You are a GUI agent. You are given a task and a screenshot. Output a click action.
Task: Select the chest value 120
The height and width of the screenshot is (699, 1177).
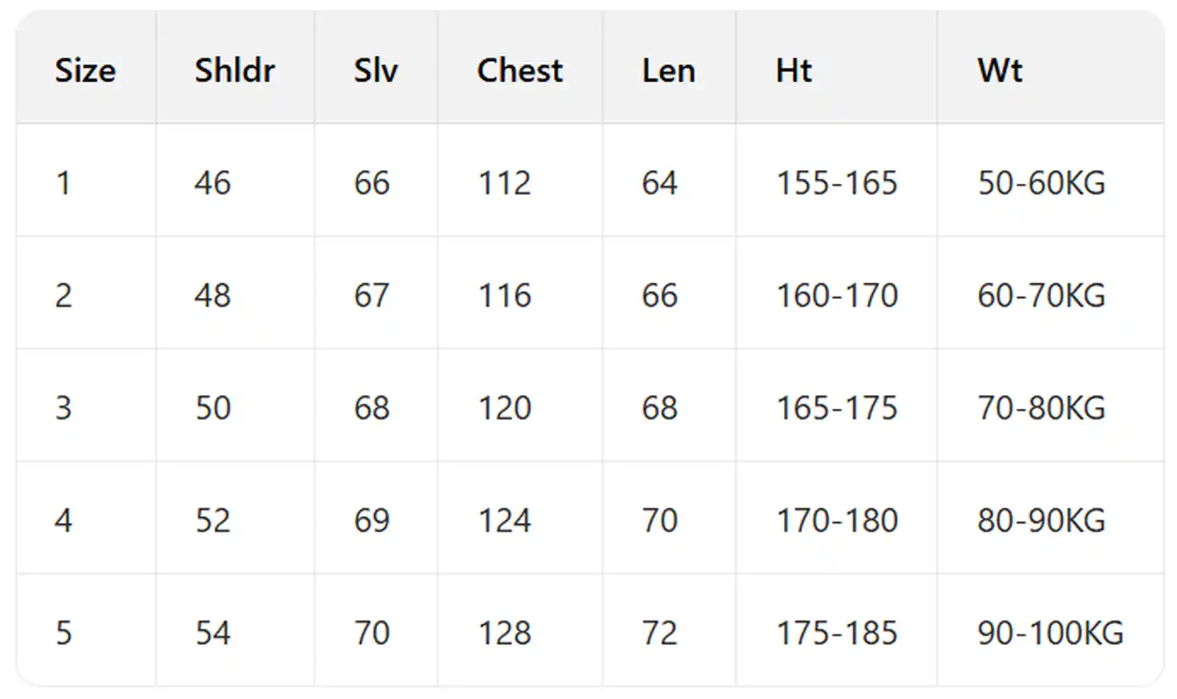[x=504, y=408]
